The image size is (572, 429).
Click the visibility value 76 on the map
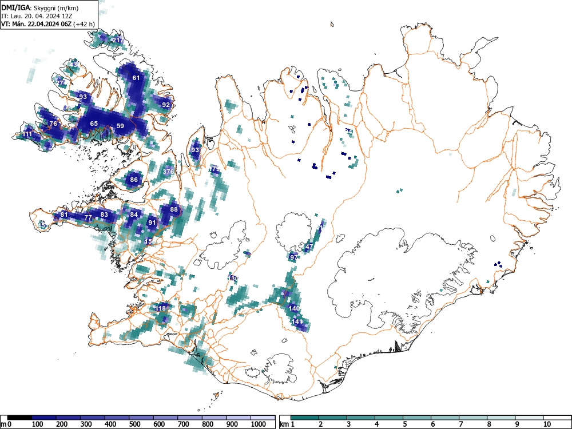54,124
